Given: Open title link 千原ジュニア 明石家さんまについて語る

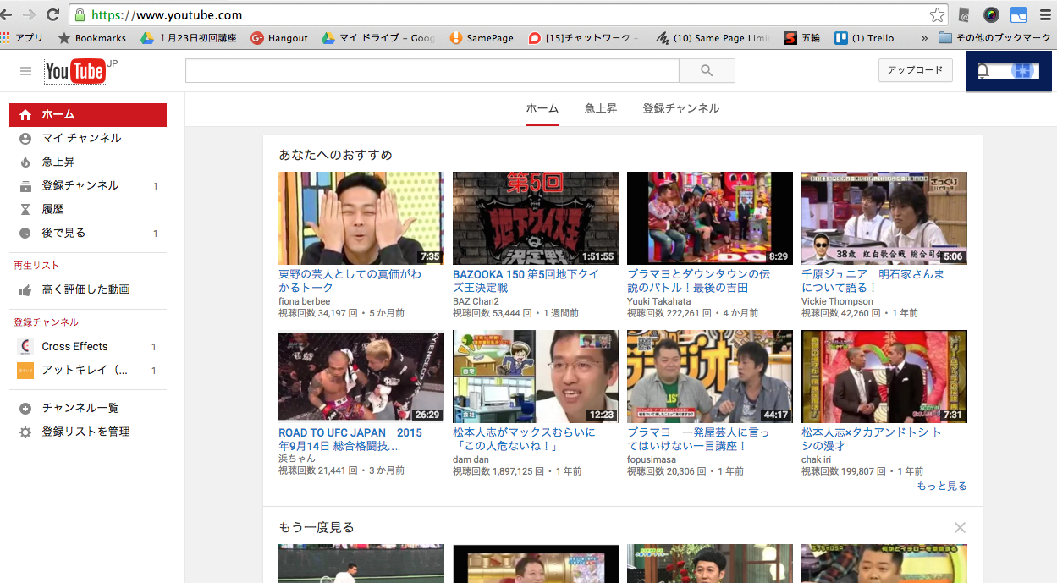Looking at the screenshot, I should tap(873, 281).
